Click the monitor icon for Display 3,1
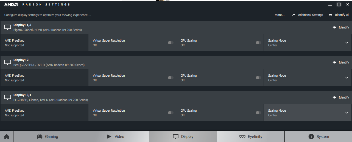352x142 pixels. (x=8, y=97)
